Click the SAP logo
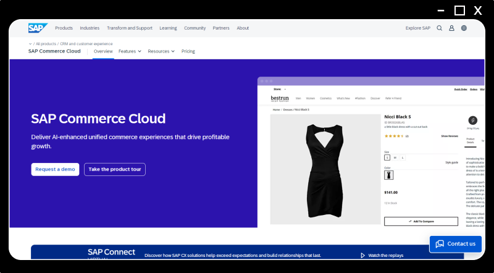This screenshot has width=494, height=273. [38, 28]
